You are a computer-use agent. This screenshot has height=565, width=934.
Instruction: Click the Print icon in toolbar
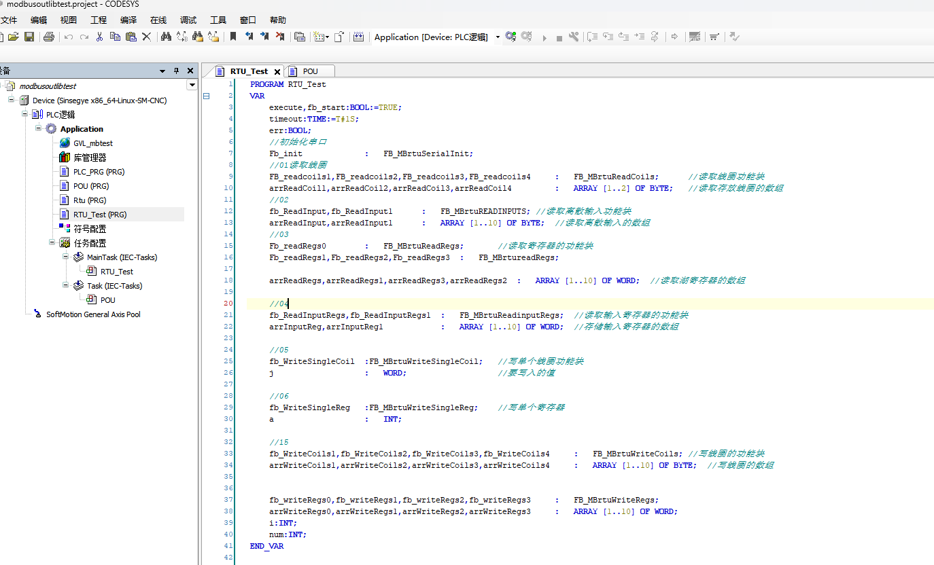[x=48, y=37]
